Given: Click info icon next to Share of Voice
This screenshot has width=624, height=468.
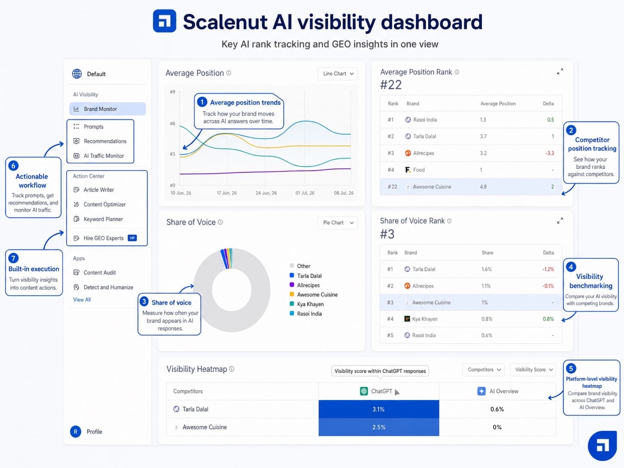Looking at the screenshot, I should [x=220, y=222].
